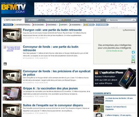Select the SHOWBIZ category
The image size is (139, 117).
[52, 25]
